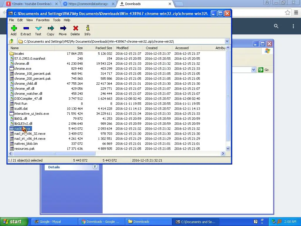Click horizontal scrollbar left arrow

[x=11, y=153]
